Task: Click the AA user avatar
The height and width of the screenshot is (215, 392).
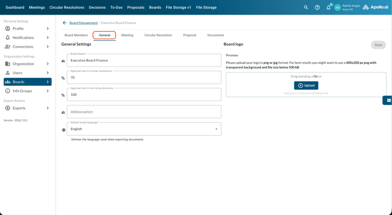Action: (x=338, y=8)
